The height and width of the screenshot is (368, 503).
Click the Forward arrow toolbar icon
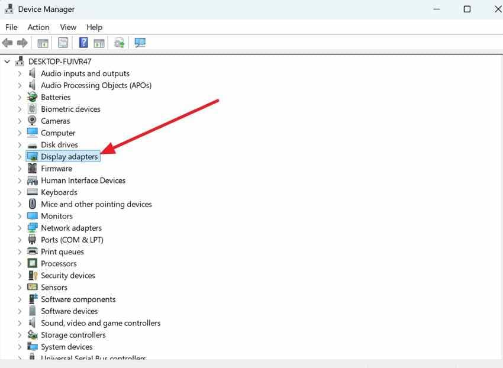(22, 43)
